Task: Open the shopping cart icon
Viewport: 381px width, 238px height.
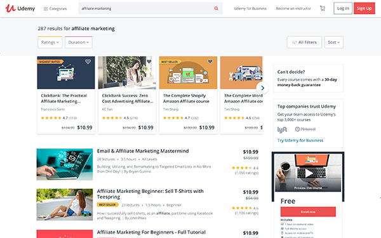Action: 323,8
